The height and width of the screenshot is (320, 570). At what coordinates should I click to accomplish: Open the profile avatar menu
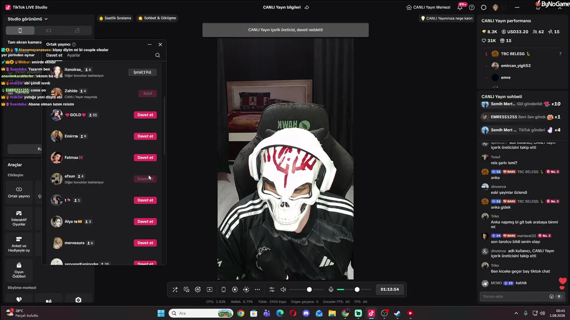click(496, 7)
